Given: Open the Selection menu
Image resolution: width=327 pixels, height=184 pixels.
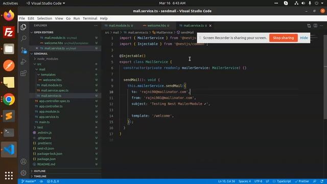Looking at the screenshot, I should [x=44, y=18].
